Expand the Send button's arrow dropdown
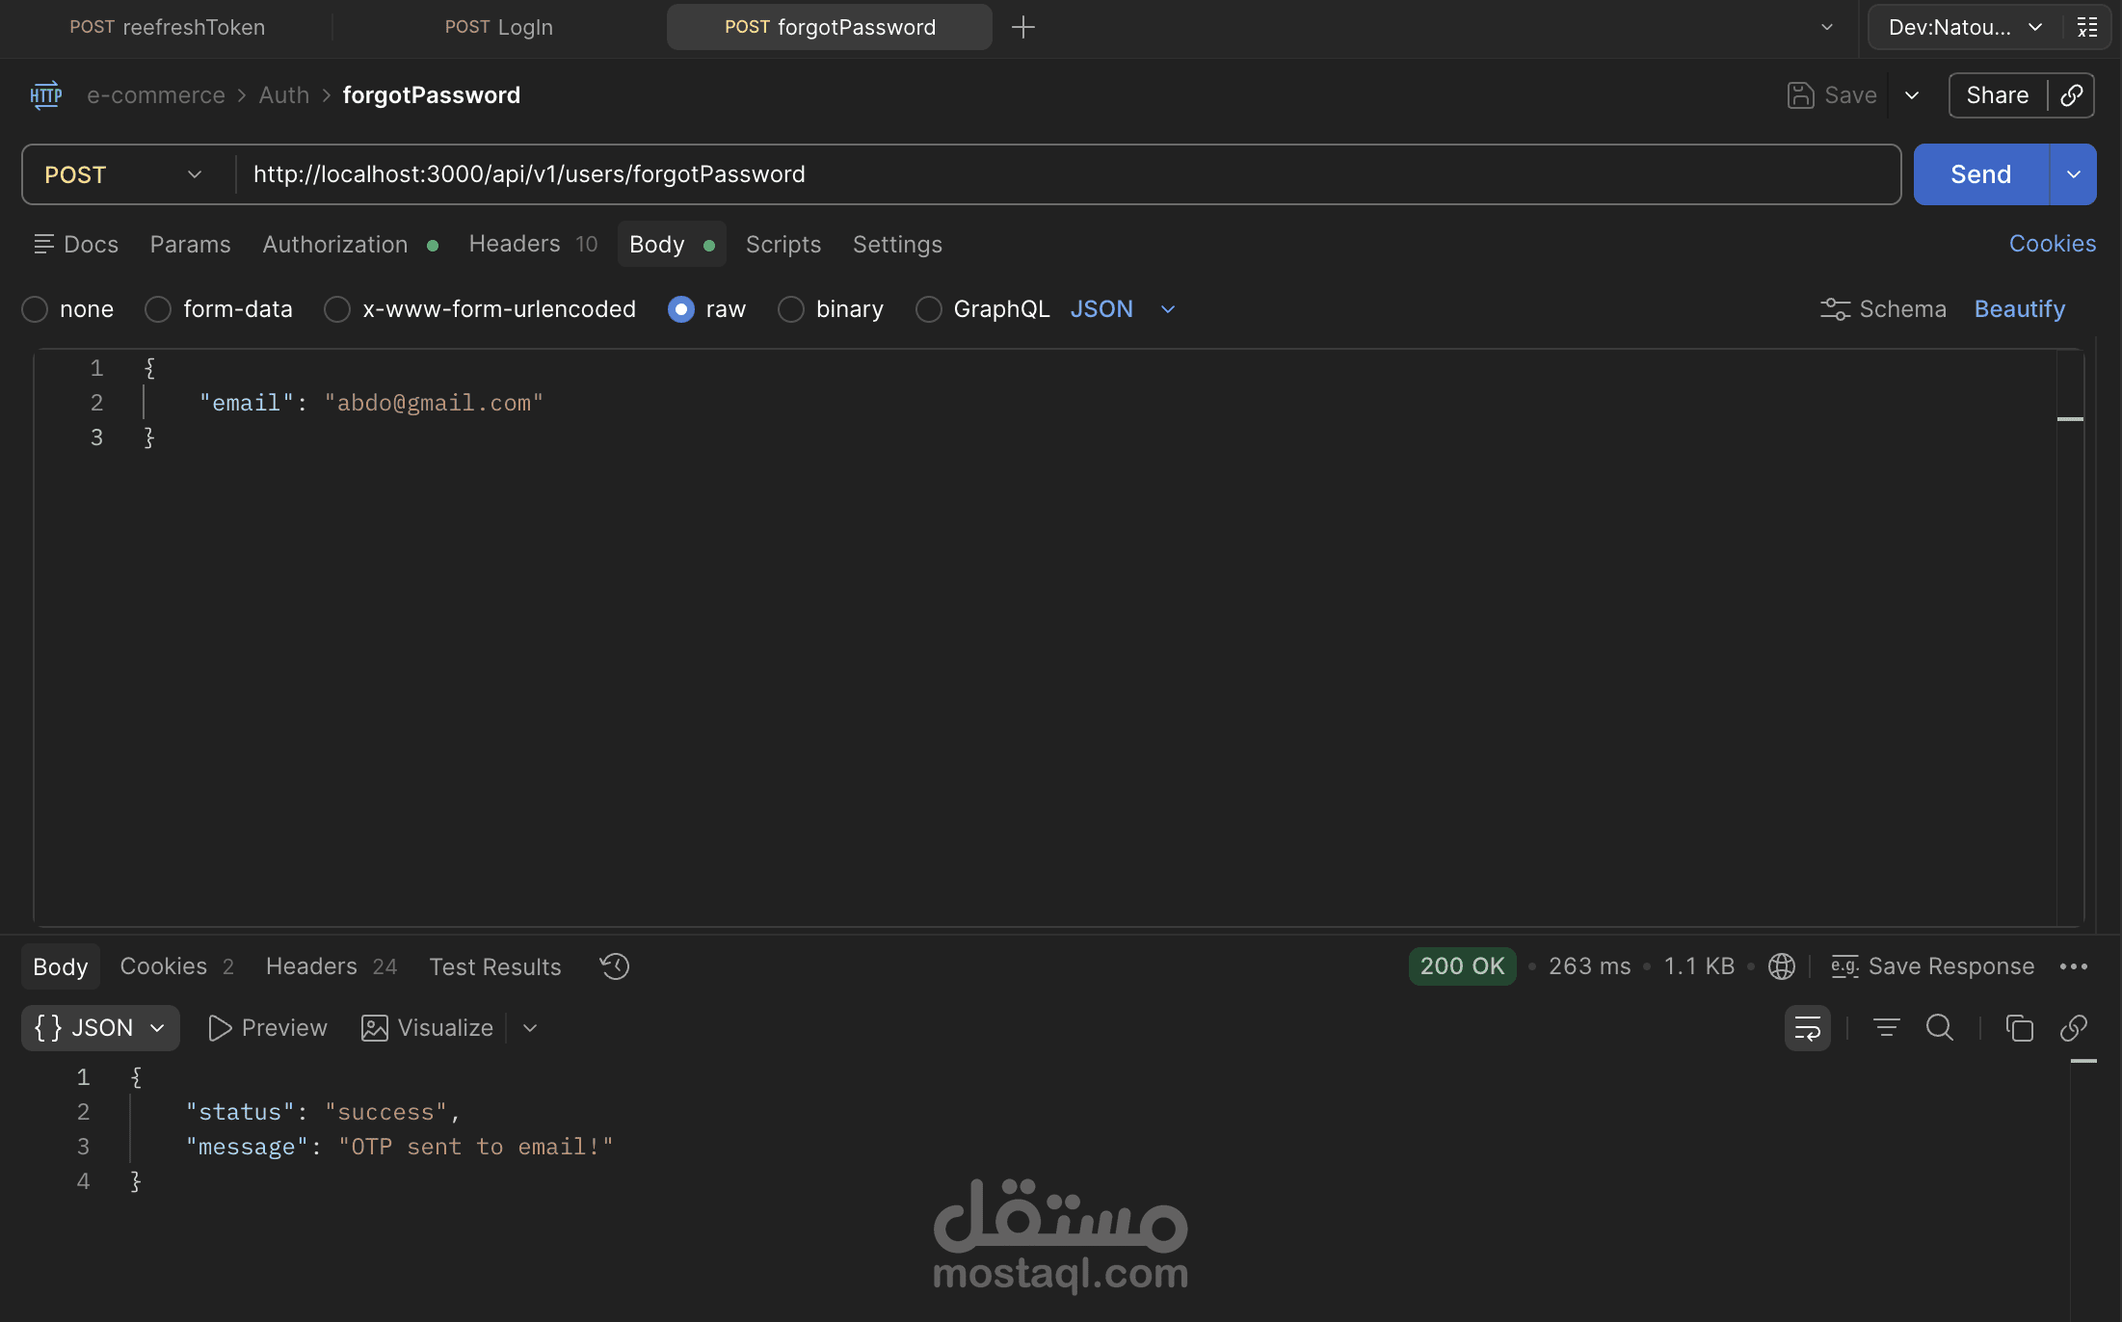Viewport: 2122px width, 1322px height. pyautogui.click(x=2073, y=174)
